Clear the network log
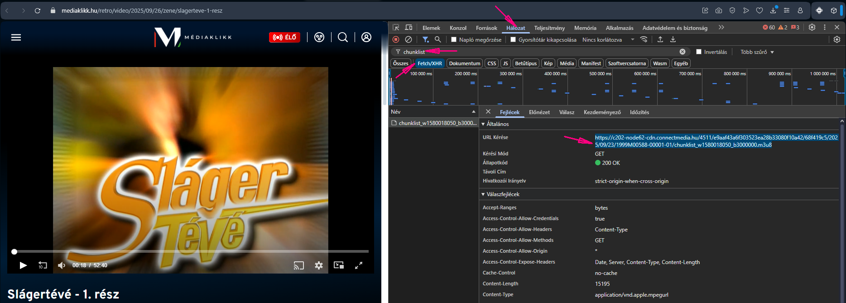 point(408,39)
